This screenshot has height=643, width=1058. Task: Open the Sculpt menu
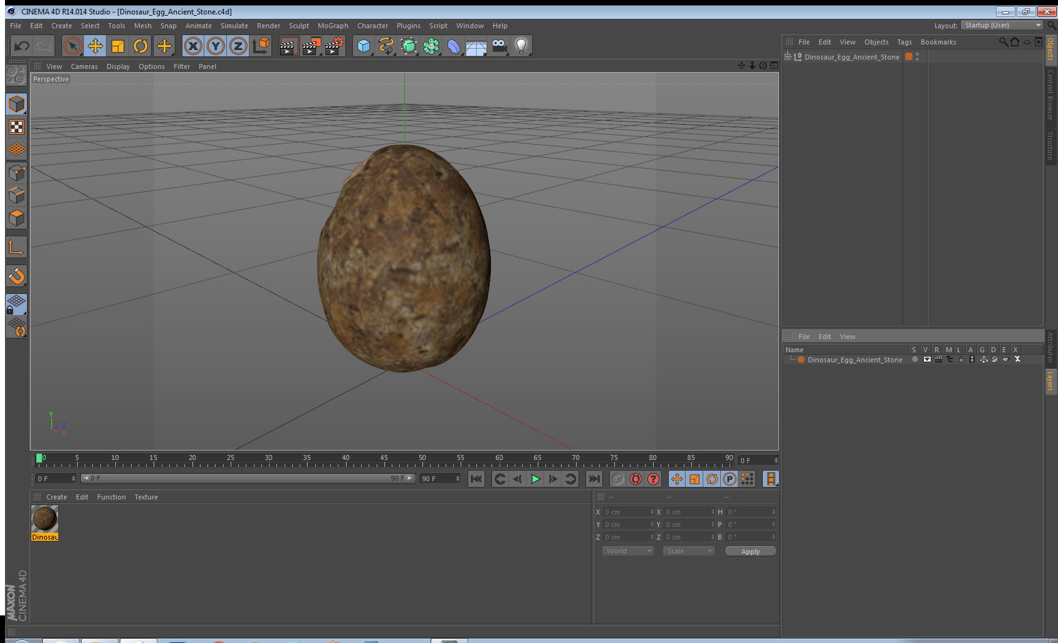pos(298,26)
